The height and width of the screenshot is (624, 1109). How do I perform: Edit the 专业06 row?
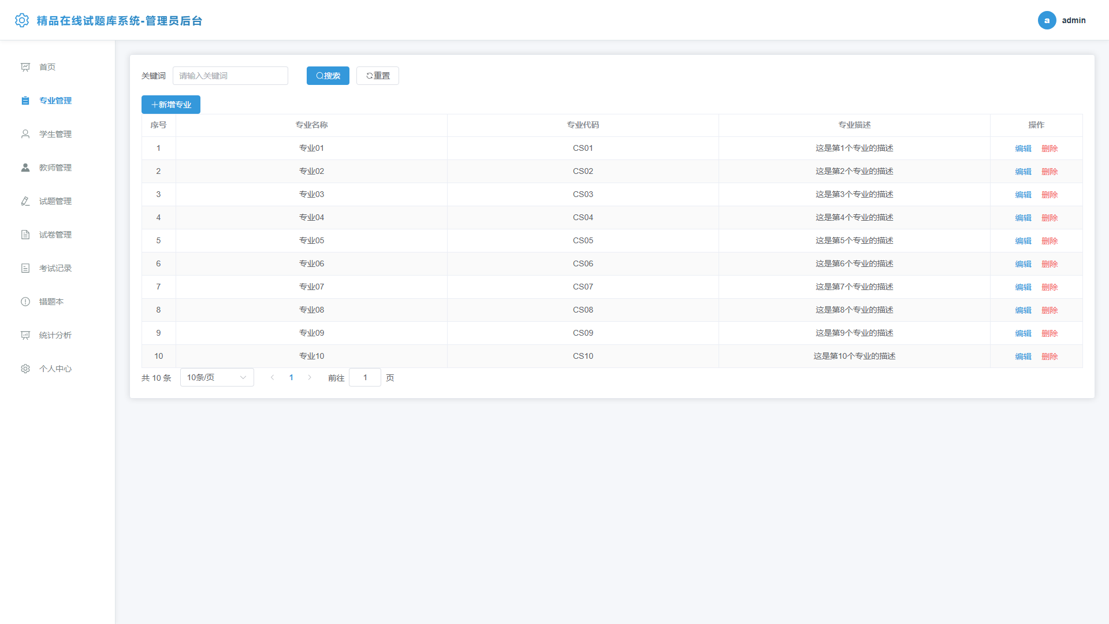[1023, 264]
